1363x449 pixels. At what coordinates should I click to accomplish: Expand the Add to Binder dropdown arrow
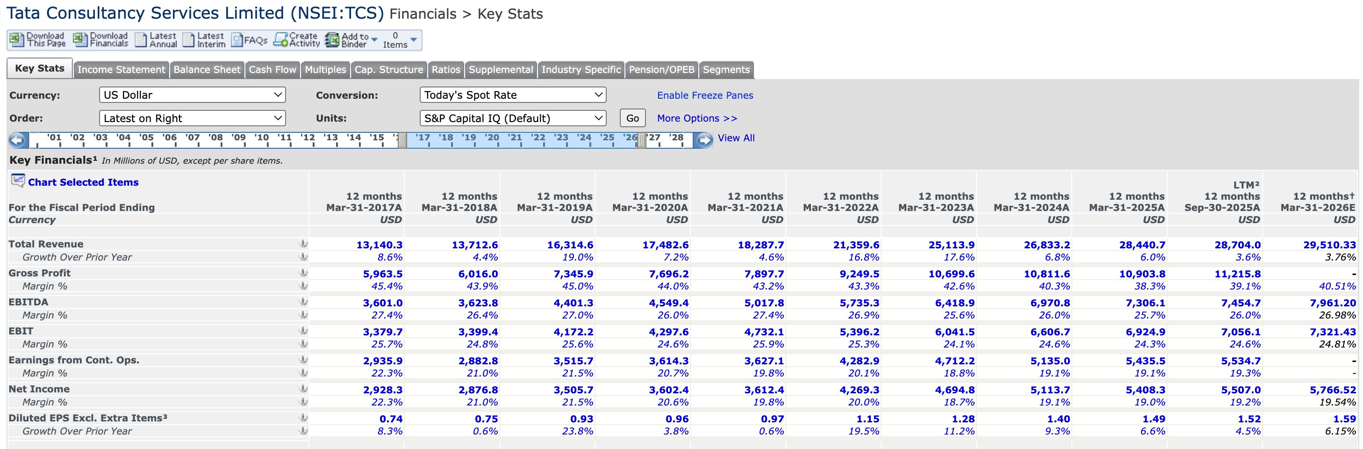tap(374, 40)
